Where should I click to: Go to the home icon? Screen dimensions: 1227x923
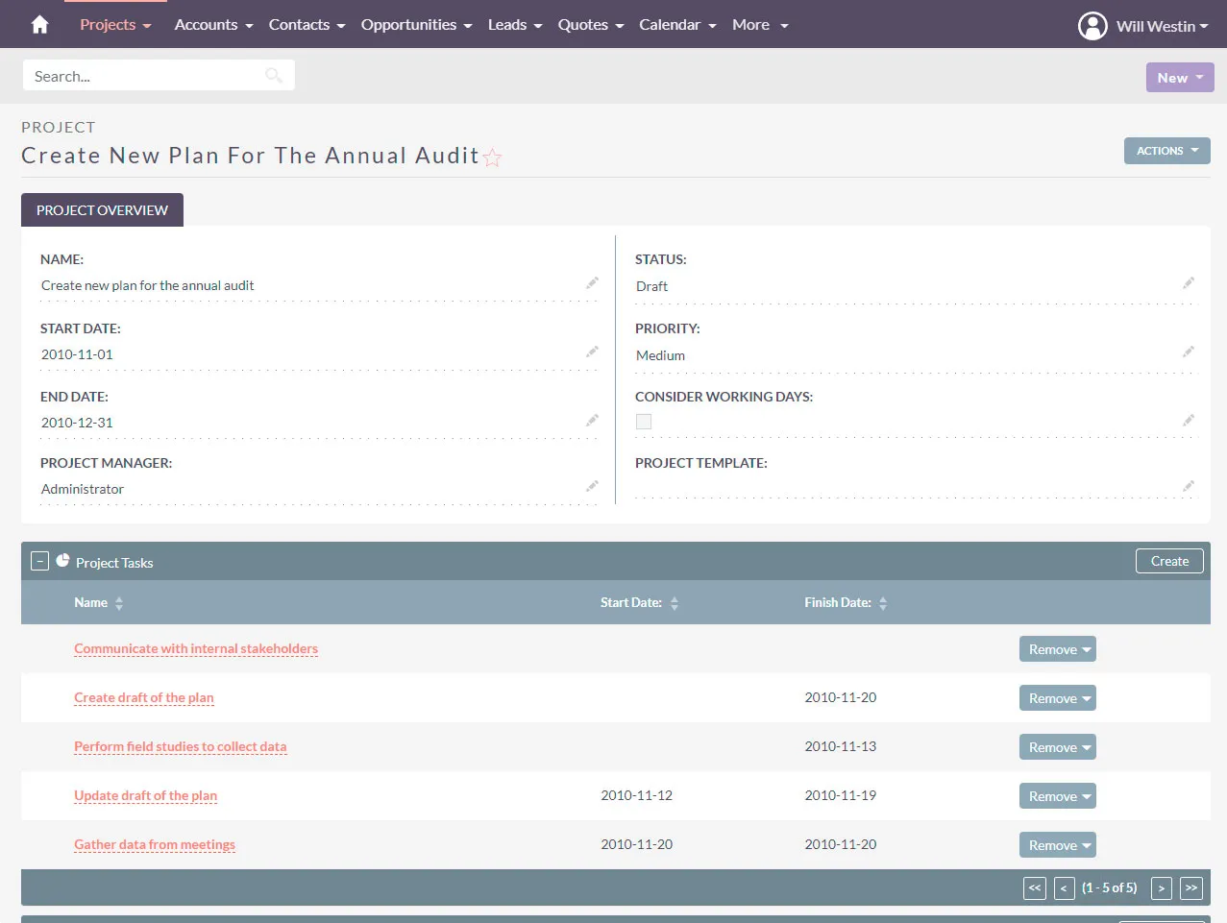39,25
